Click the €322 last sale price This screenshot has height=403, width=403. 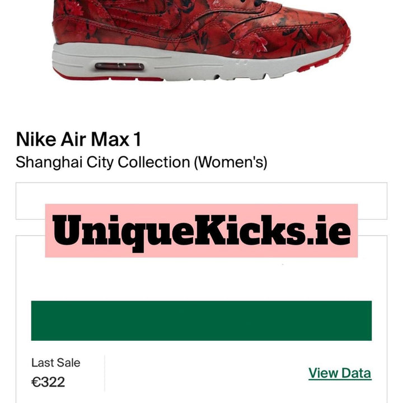pyautogui.click(x=48, y=382)
